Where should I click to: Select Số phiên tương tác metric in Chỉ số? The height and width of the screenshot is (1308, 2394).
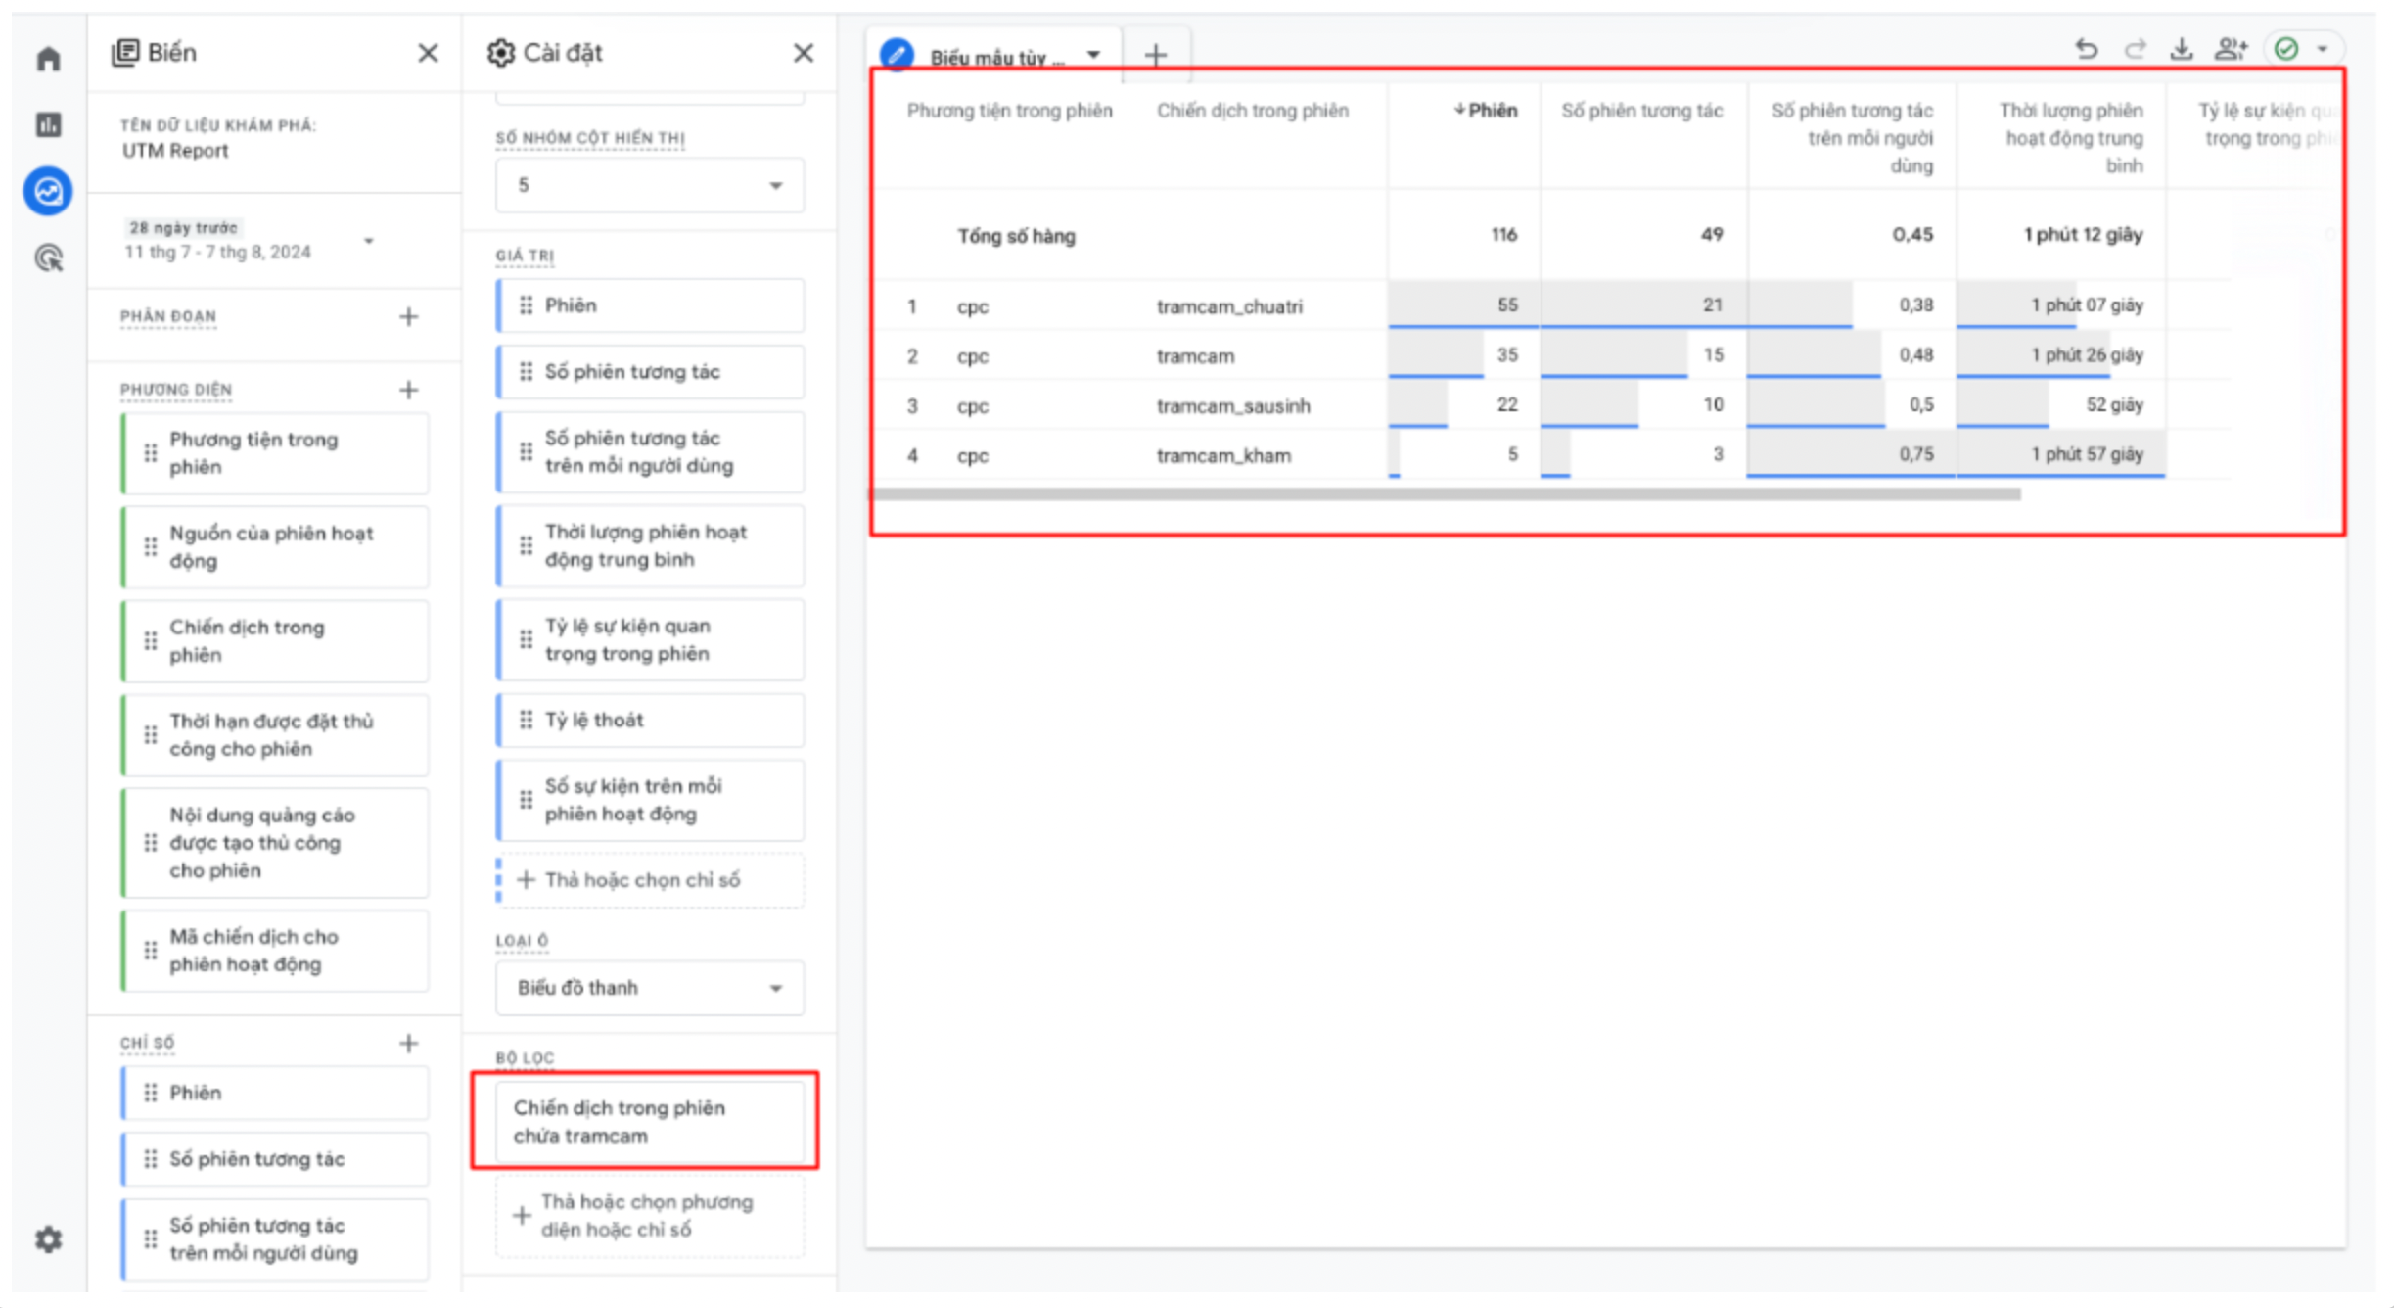point(275,1159)
